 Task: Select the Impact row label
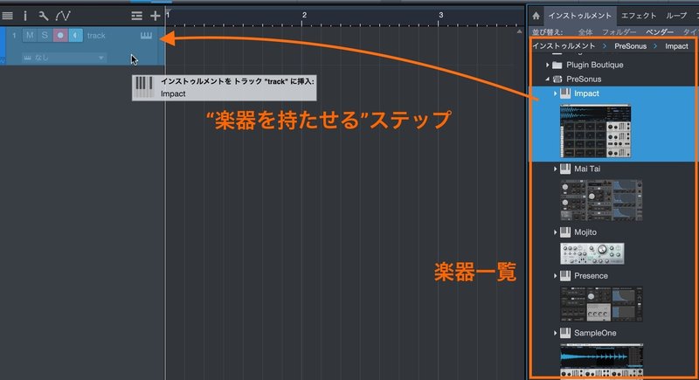(586, 93)
